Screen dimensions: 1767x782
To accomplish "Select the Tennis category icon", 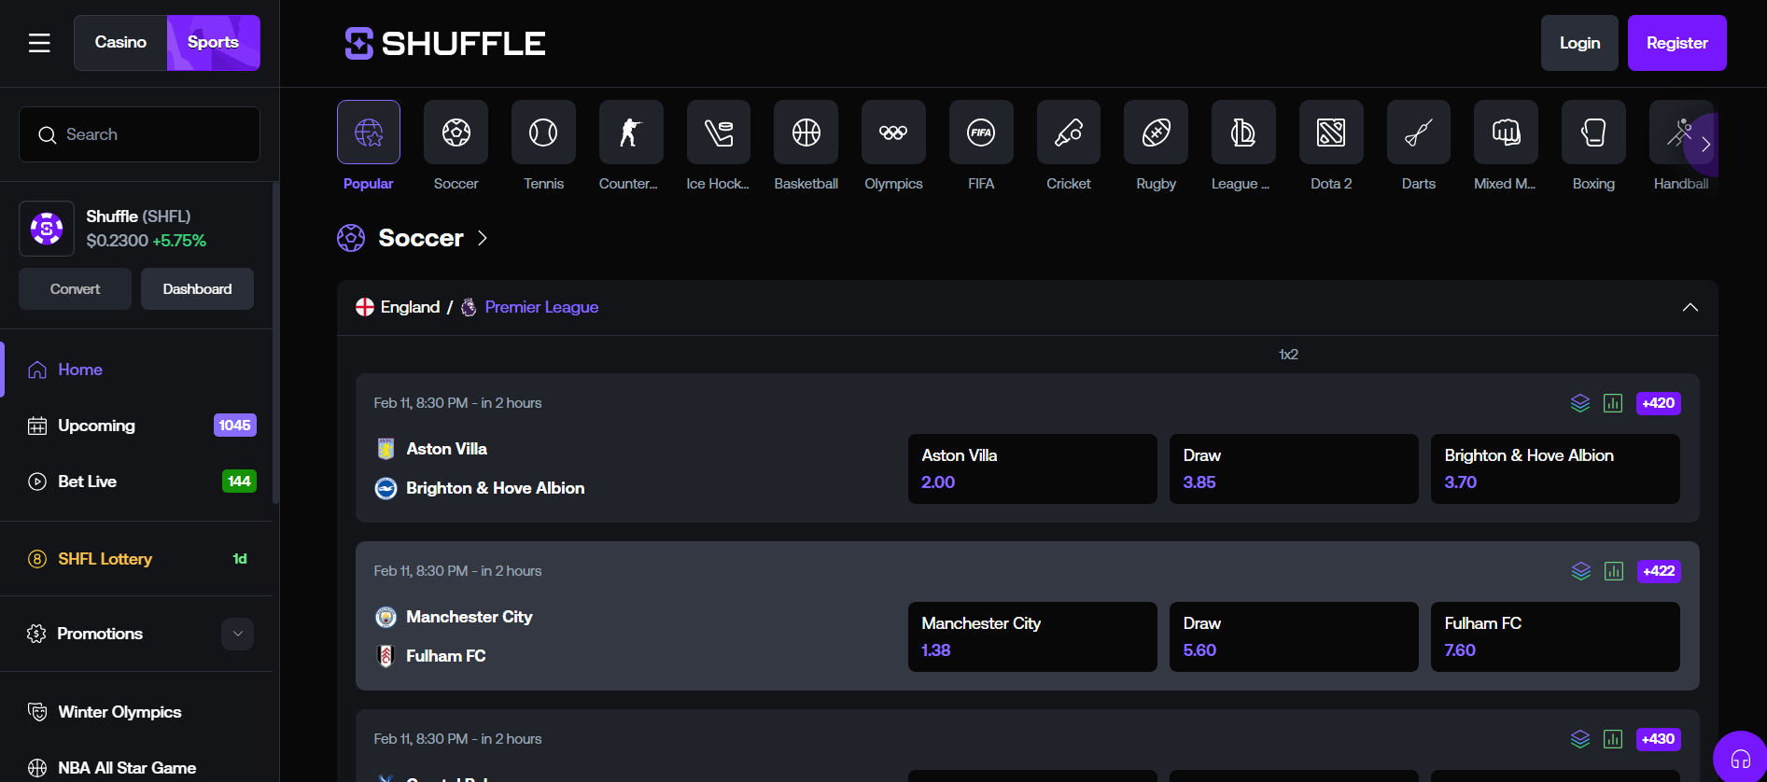I will (x=543, y=133).
